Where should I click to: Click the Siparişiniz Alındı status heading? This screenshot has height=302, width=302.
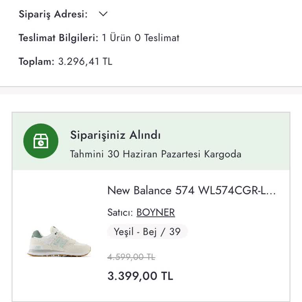[115, 135]
